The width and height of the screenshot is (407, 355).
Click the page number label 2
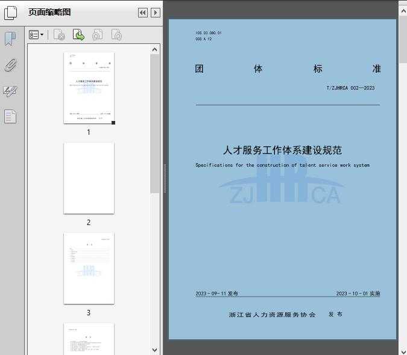pos(89,223)
